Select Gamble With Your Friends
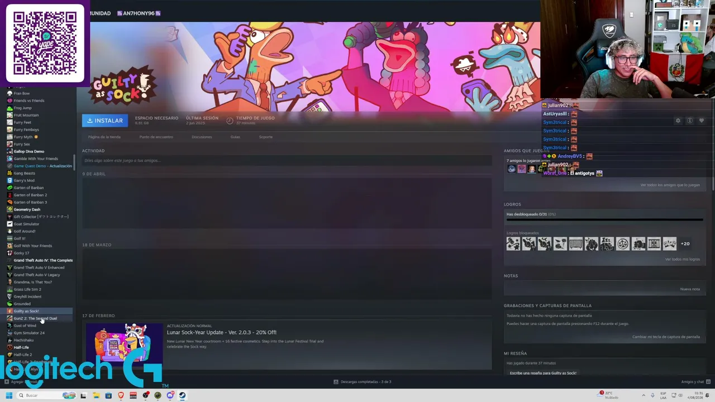The image size is (715, 402). click(36, 159)
